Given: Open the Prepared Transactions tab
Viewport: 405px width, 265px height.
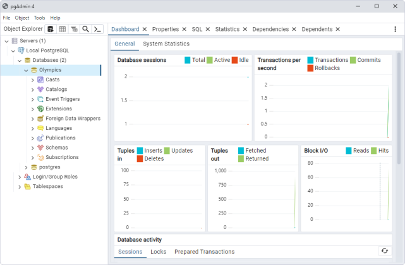Looking at the screenshot, I should coord(204,252).
